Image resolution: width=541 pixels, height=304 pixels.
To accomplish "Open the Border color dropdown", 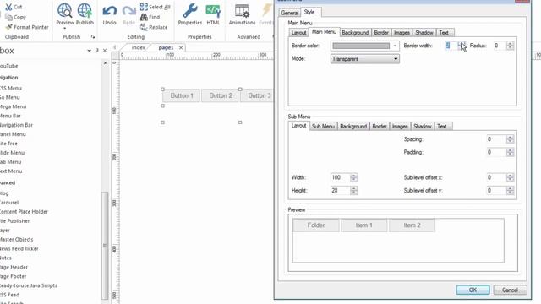I will (395, 46).
